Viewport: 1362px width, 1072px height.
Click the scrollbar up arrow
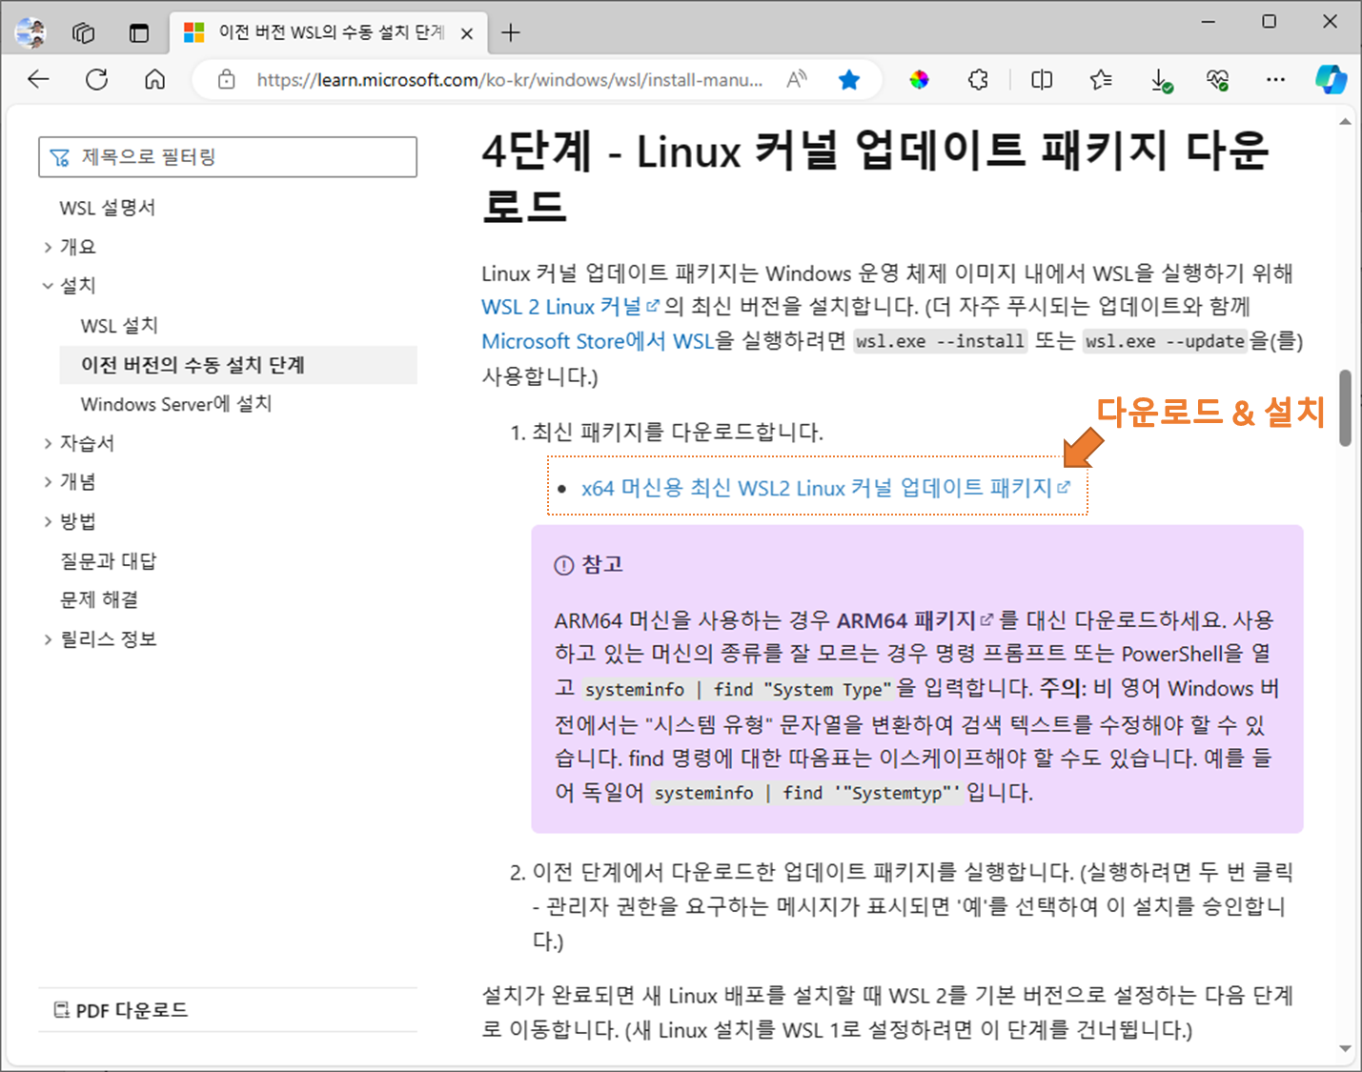click(1345, 122)
